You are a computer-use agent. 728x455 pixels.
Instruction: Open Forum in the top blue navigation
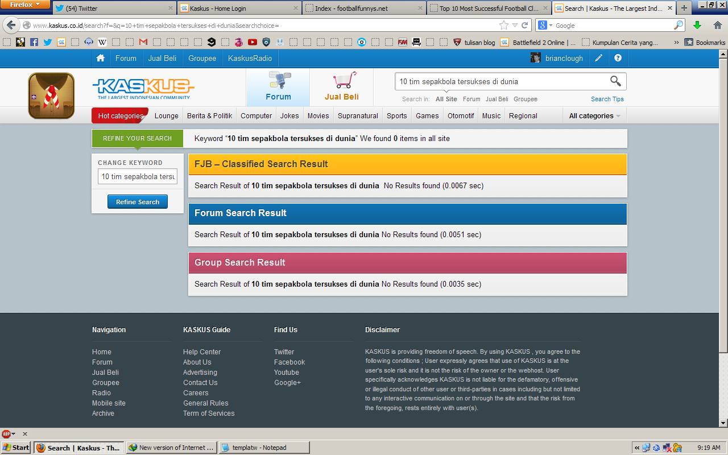click(126, 58)
